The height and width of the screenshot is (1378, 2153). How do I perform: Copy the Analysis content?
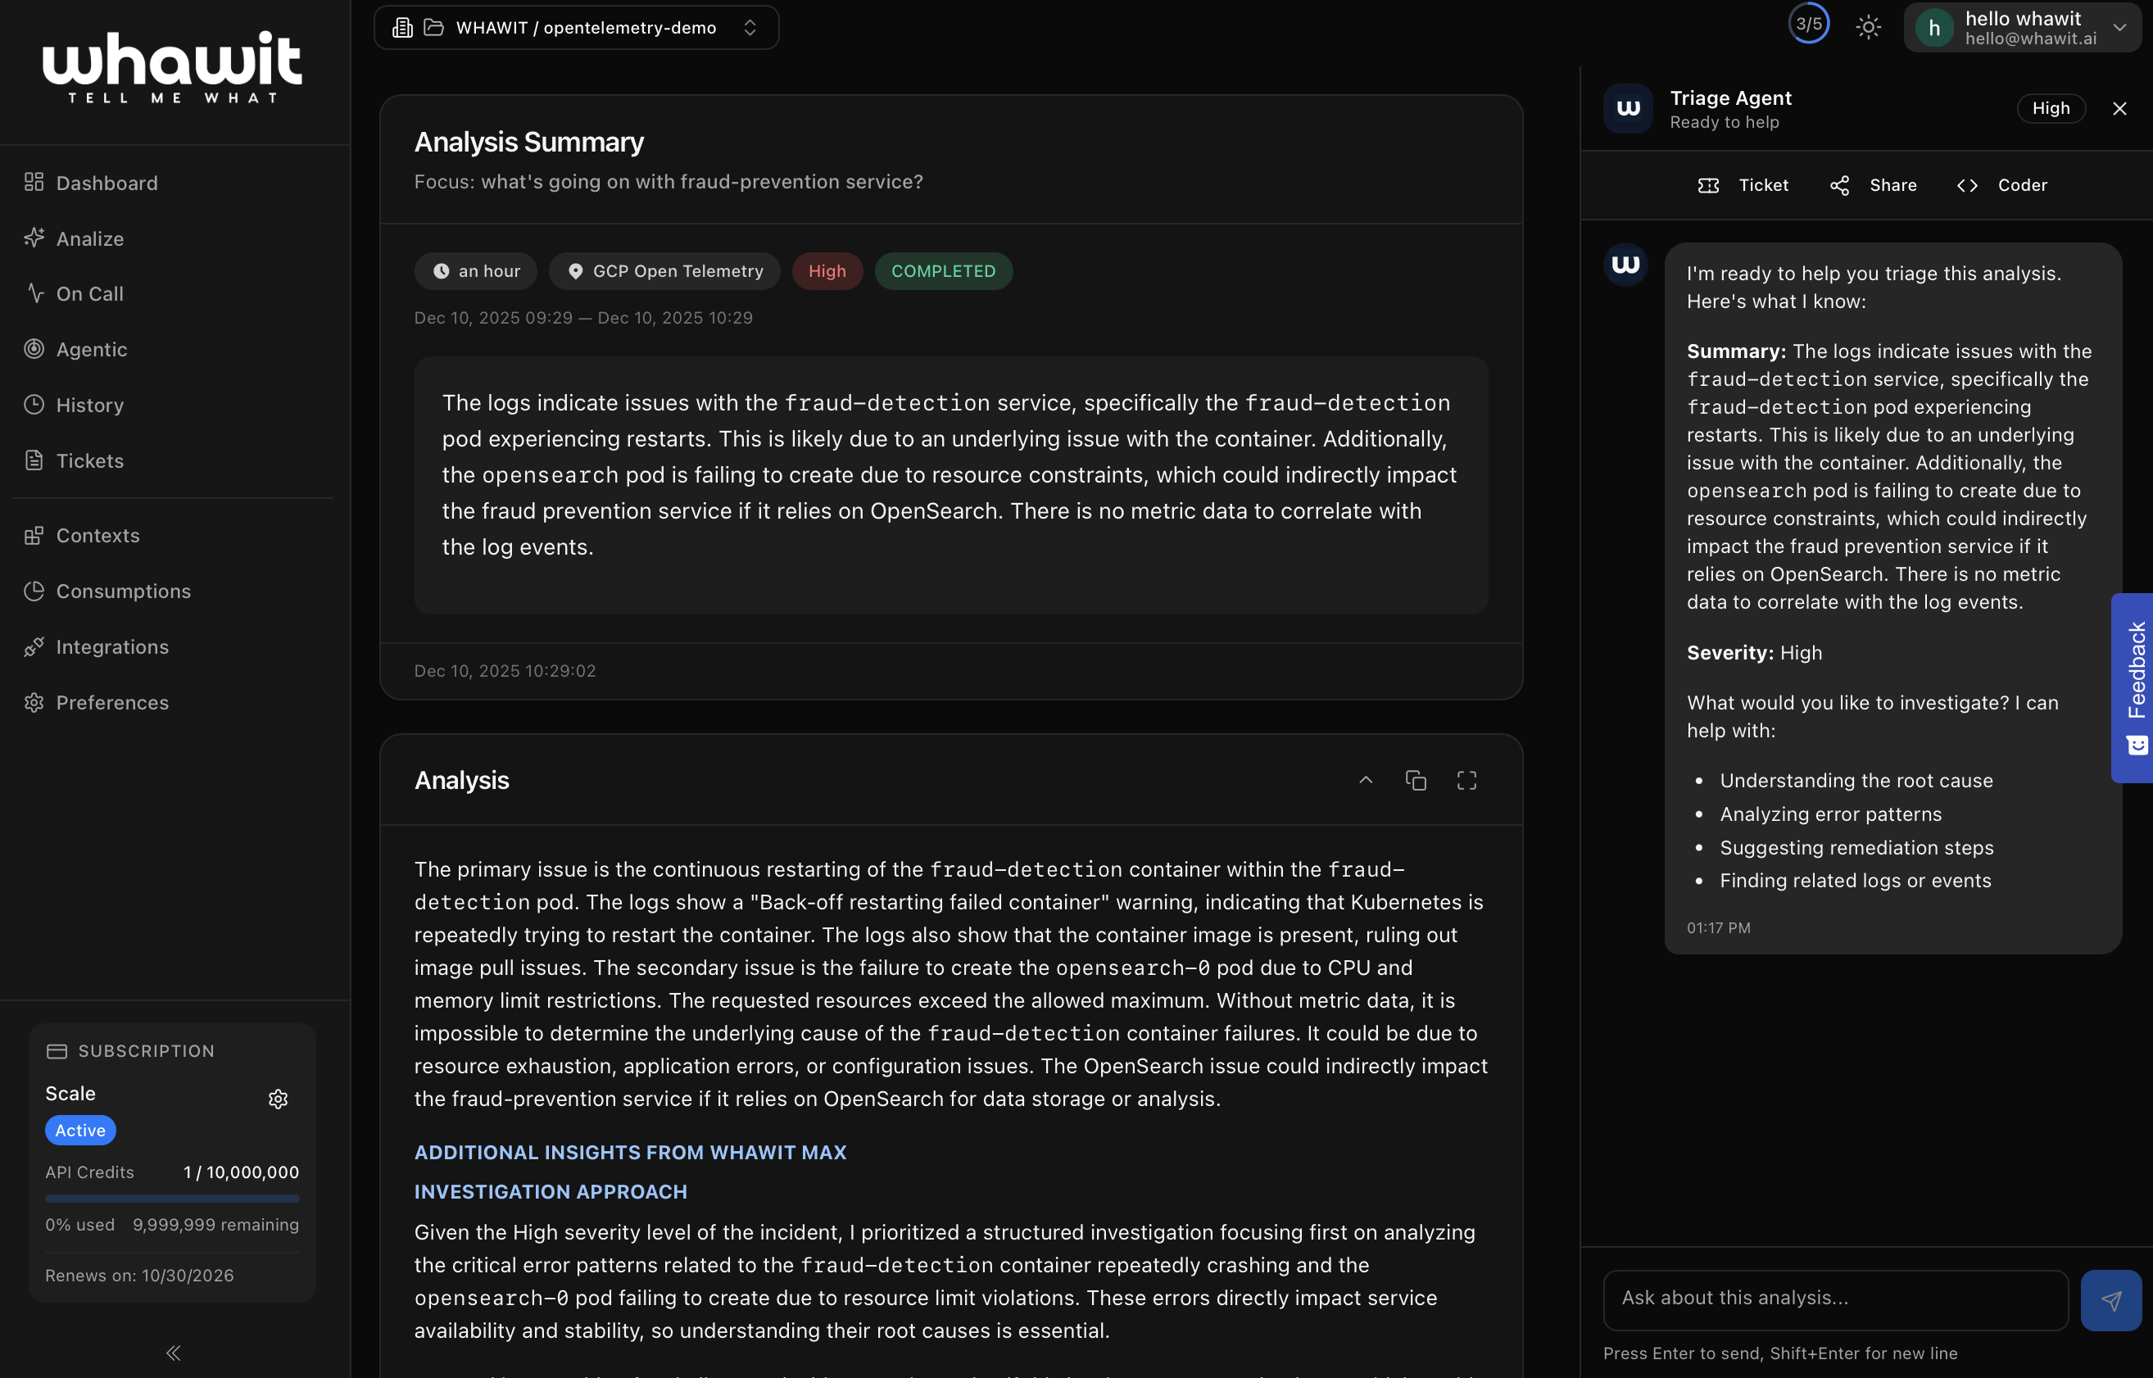point(1416,780)
